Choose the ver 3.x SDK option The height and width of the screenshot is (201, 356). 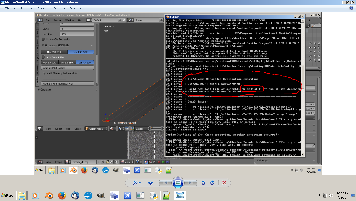tap(67, 63)
